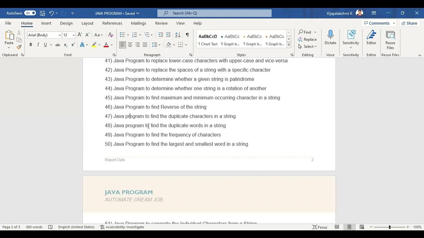This screenshot has height=238, width=424.
Task: Toggle Focus mode in status bar
Action: (320, 227)
